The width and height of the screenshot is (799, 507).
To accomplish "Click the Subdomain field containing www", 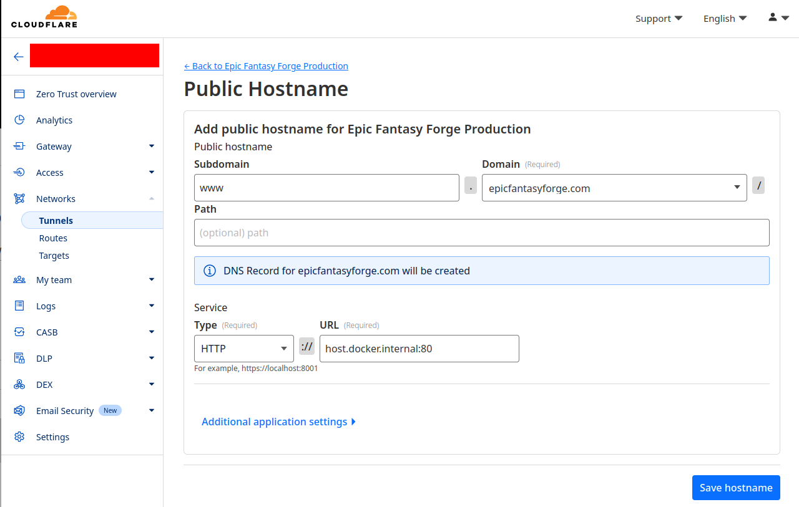I will coord(326,188).
